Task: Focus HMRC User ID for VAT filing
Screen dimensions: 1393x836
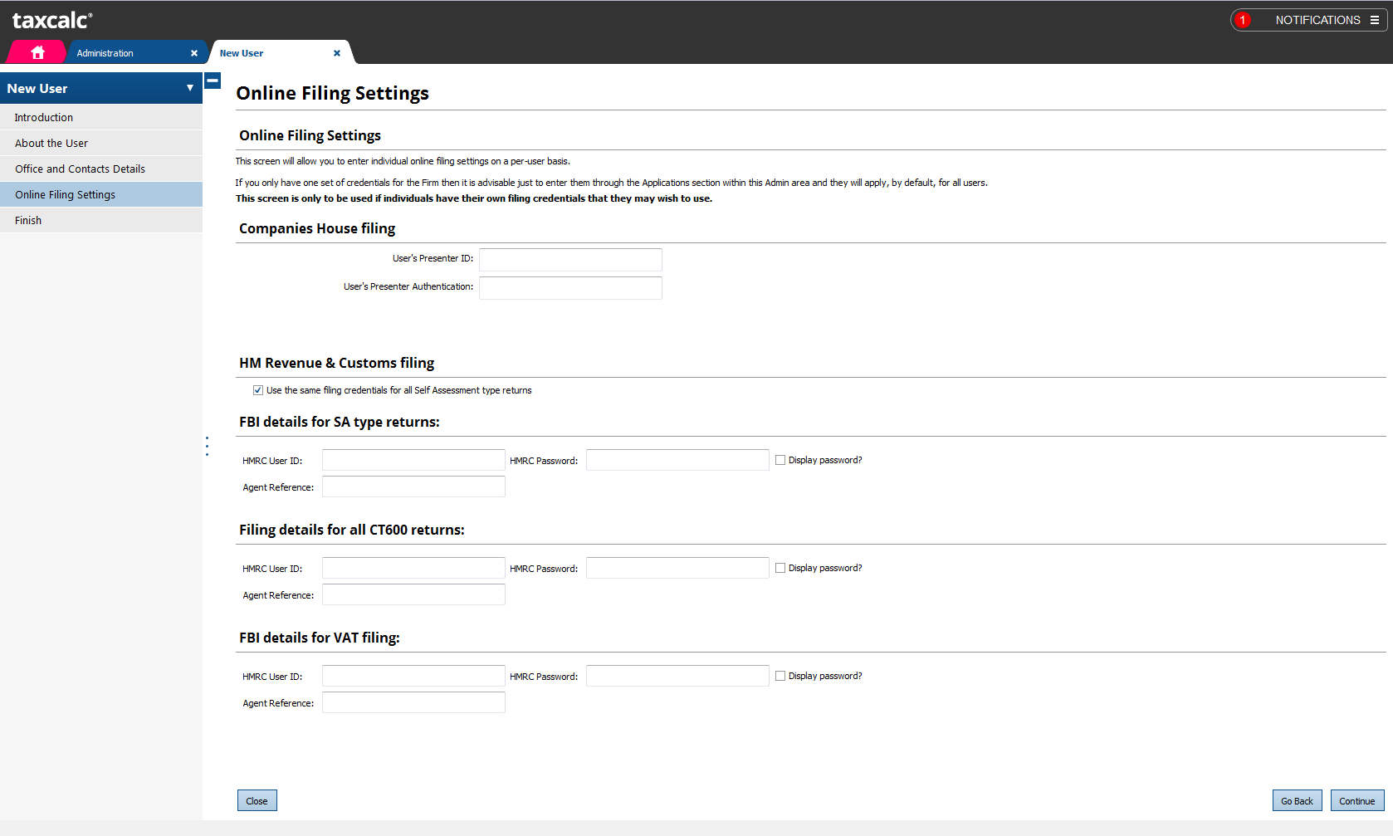Action: click(413, 676)
